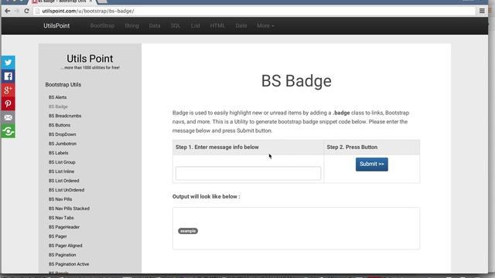Open BS Buttons in sidebar
This screenshot has width=495, height=278.
coord(60,125)
